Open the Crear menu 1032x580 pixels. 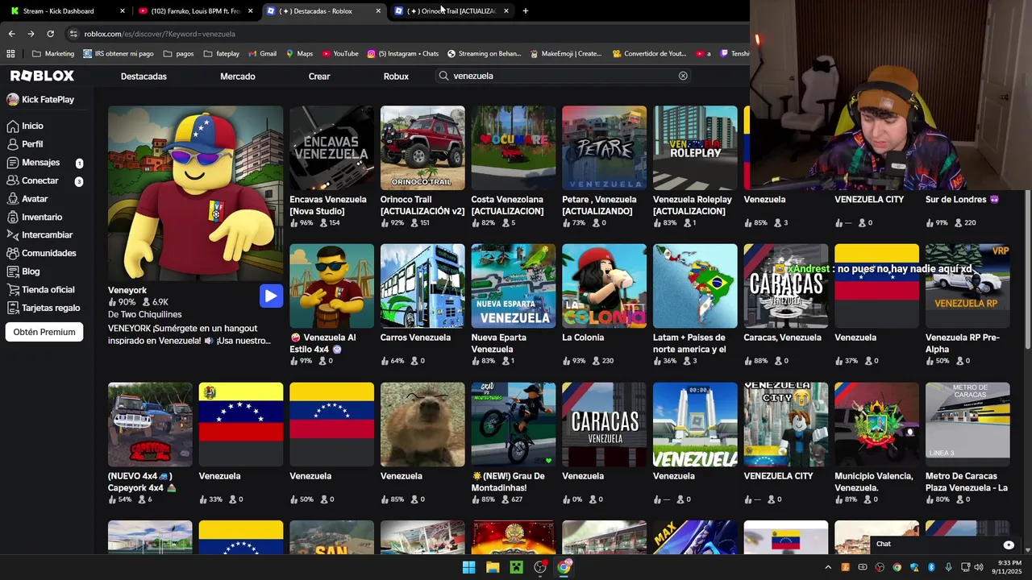(319, 77)
